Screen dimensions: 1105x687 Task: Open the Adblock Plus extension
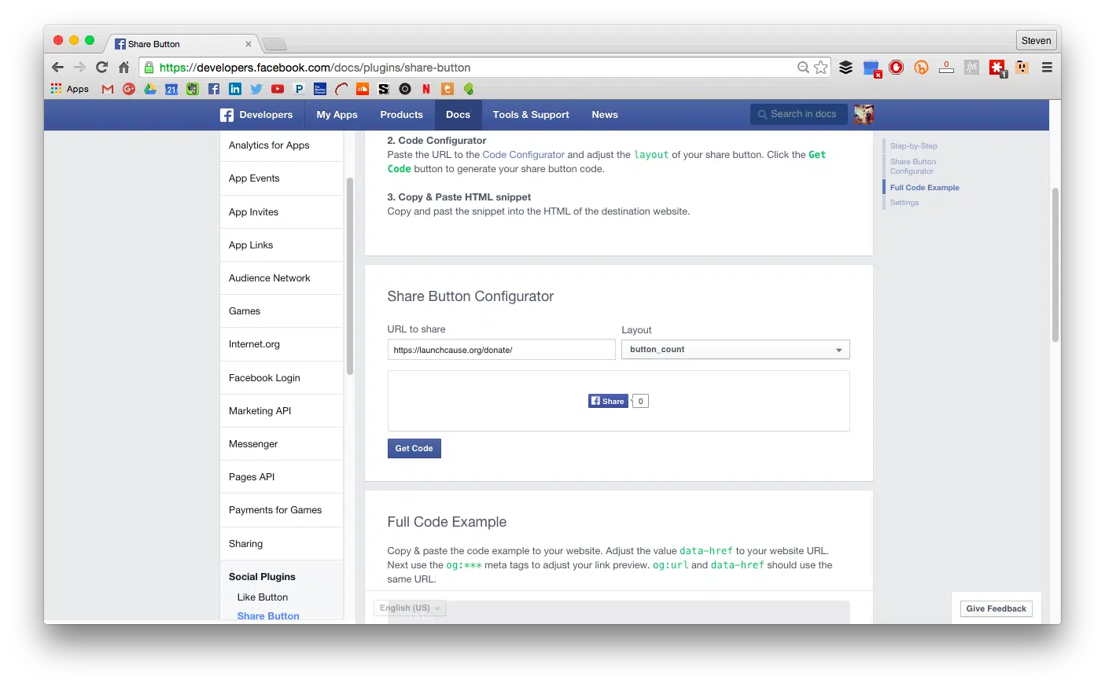896,68
